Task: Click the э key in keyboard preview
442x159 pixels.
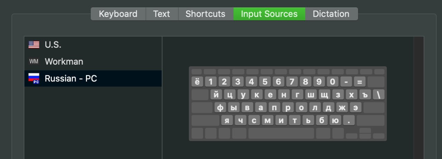Action: tap(355, 107)
